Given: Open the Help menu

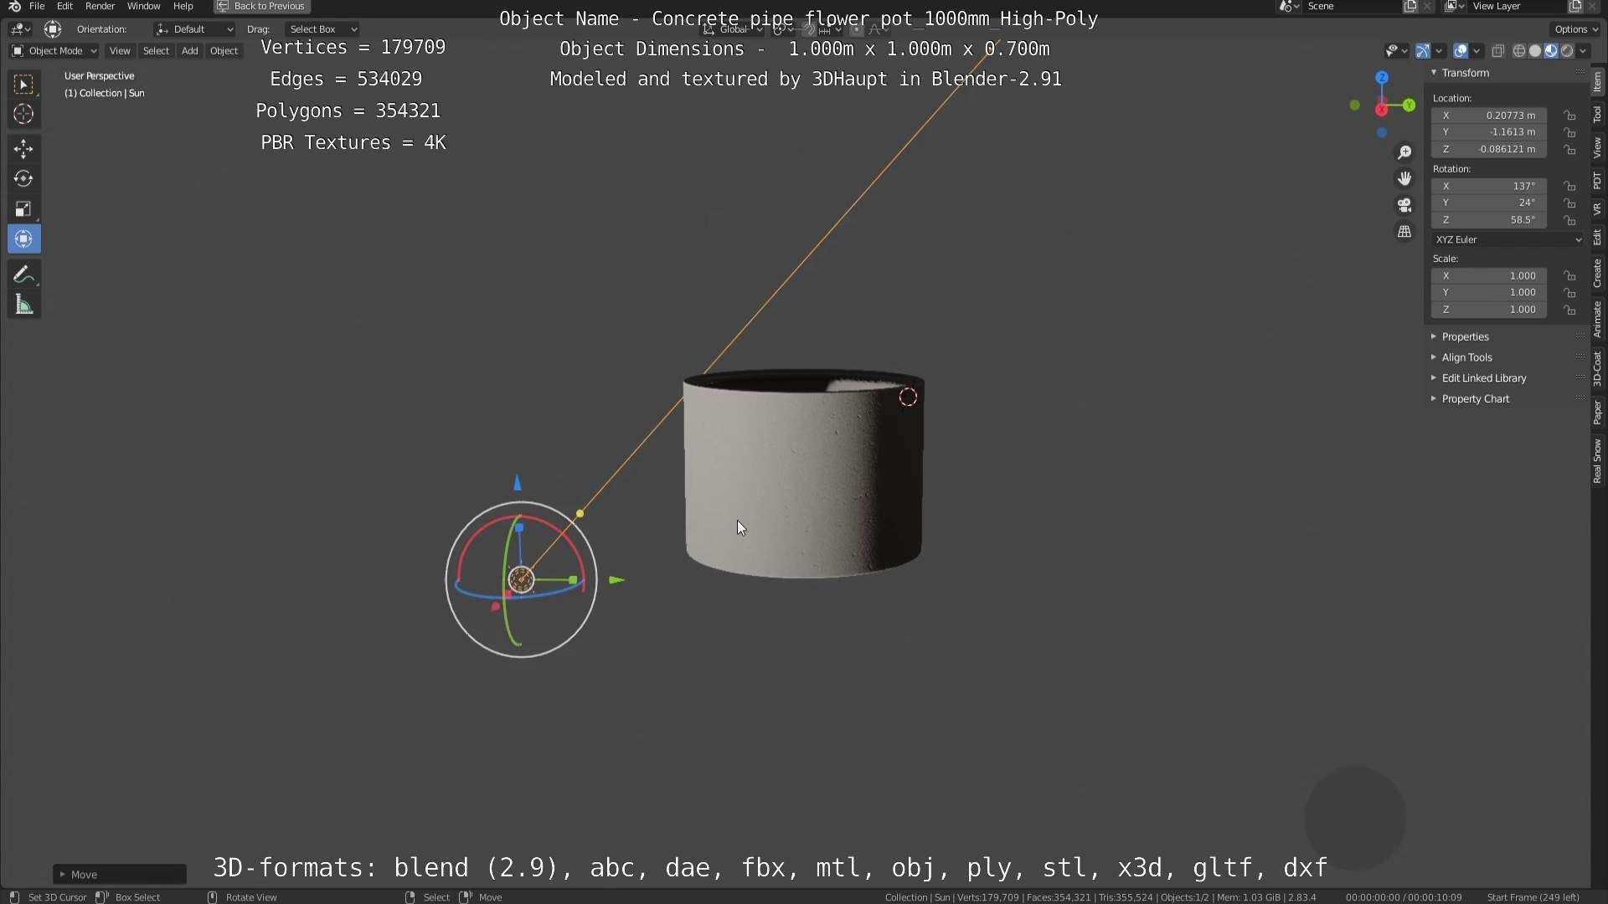Looking at the screenshot, I should 183,7.
